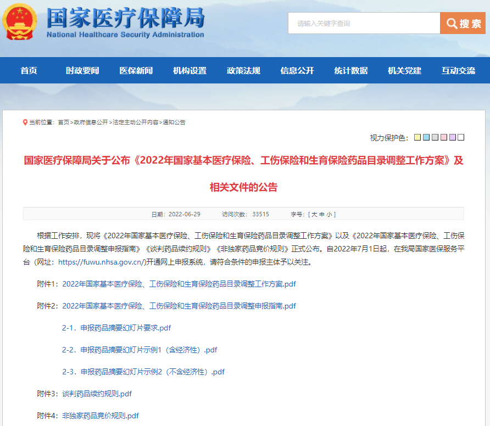Open the 互动交流 navigation item
490x426 pixels.
[459, 71]
